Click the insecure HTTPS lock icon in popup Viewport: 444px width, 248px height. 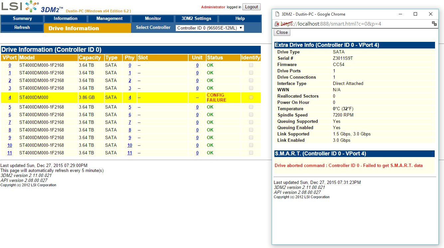(x=277, y=24)
